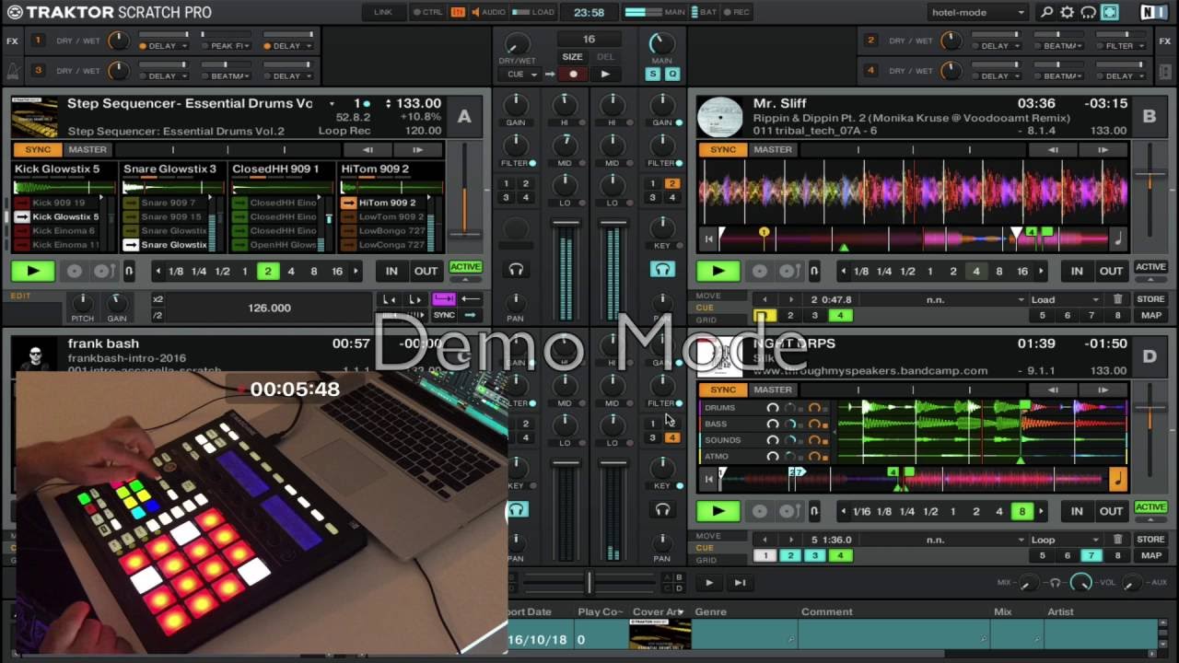
Task: Click Deck B STORE cue button
Action: (1150, 299)
